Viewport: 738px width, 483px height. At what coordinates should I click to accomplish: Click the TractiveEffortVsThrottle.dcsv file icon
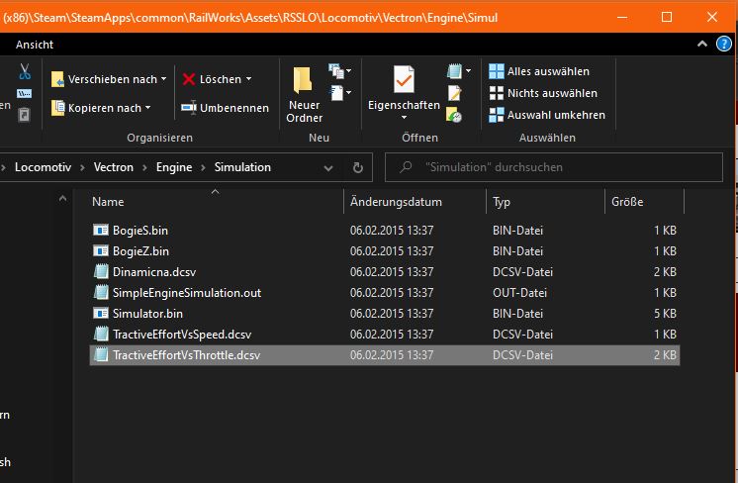point(101,354)
